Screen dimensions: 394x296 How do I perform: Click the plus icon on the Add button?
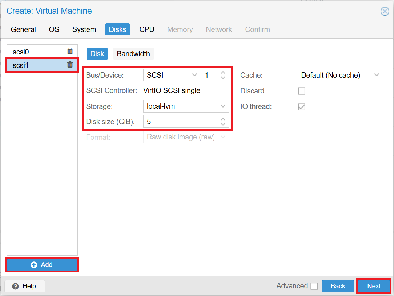[33, 265]
